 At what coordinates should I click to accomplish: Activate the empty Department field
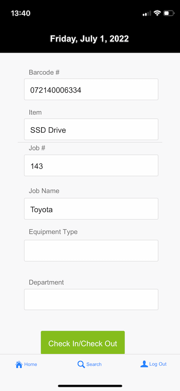(91, 300)
